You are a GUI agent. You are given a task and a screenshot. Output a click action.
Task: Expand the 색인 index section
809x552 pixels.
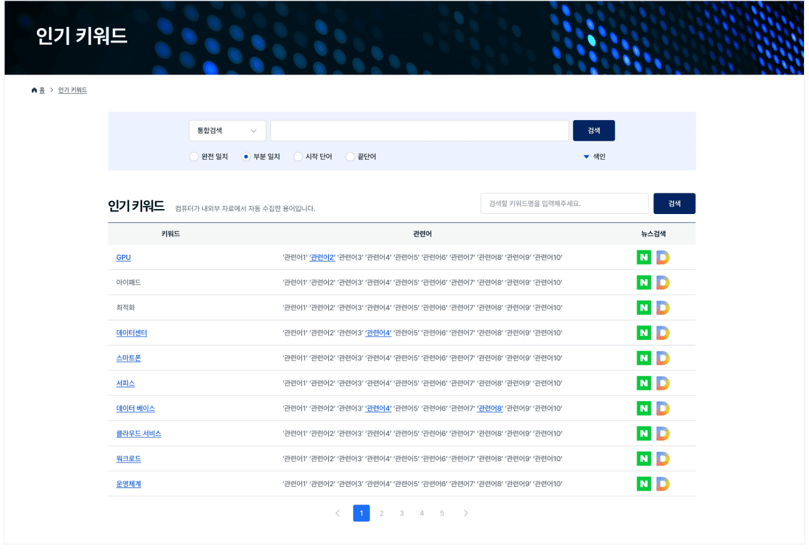[x=594, y=156]
